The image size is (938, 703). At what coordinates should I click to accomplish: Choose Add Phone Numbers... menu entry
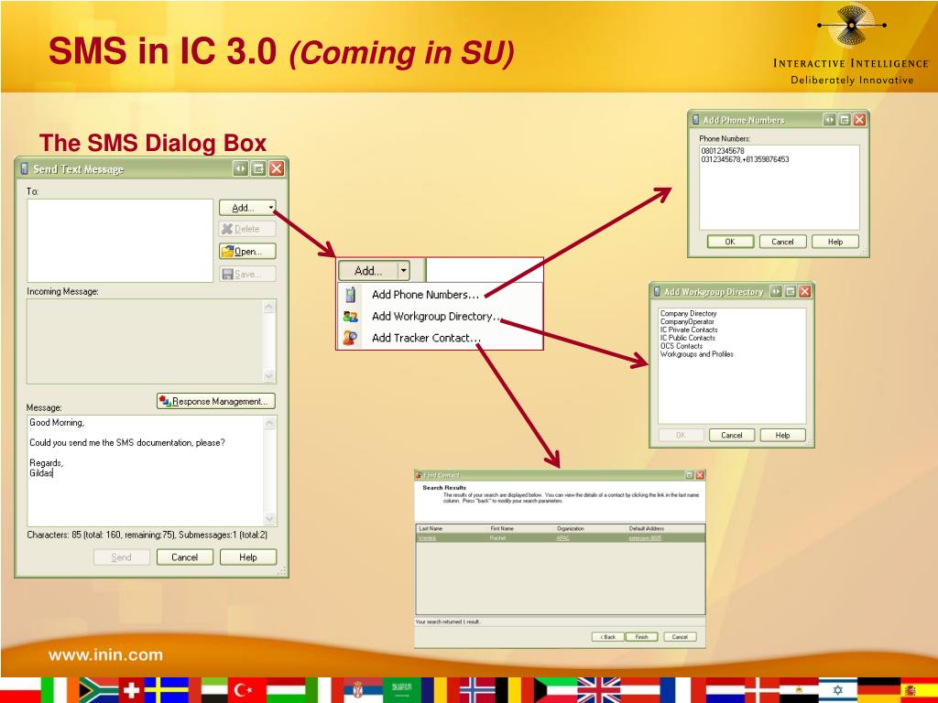(x=425, y=295)
